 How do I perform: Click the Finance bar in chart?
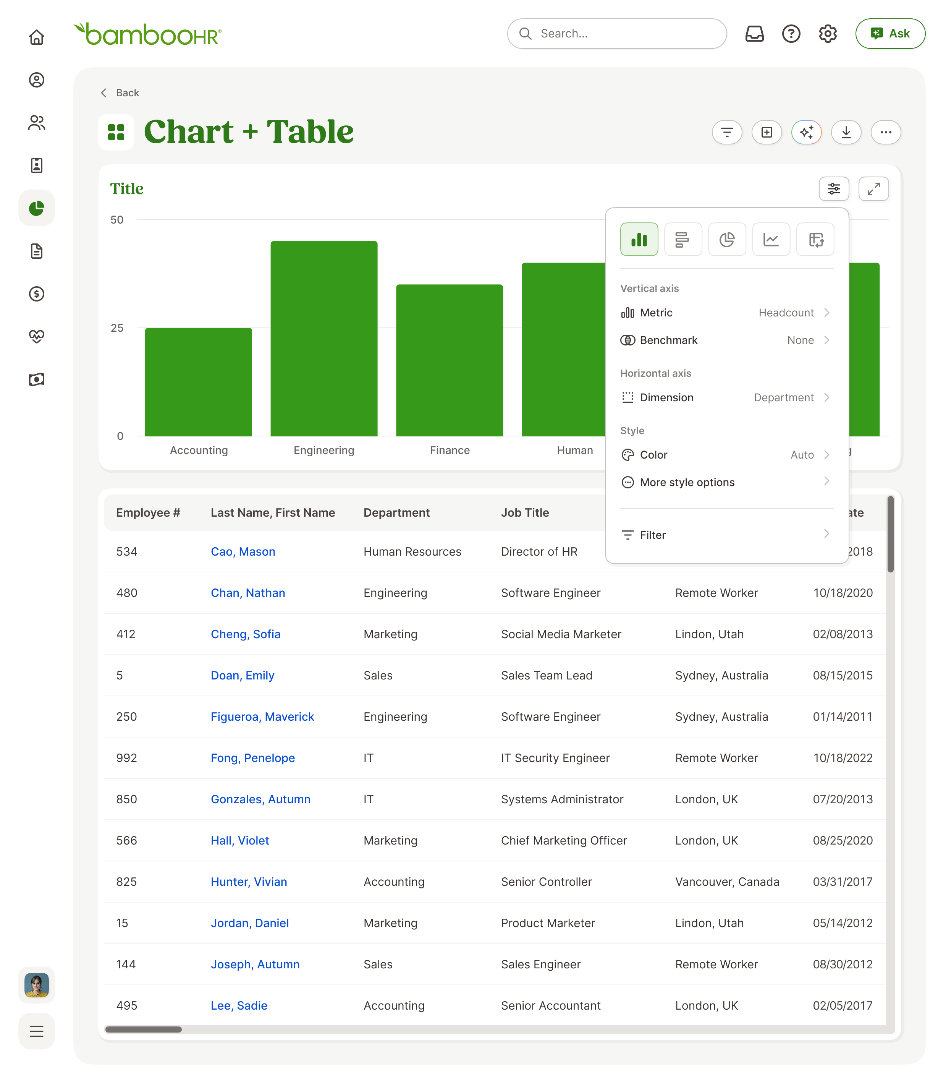click(449, 360)
